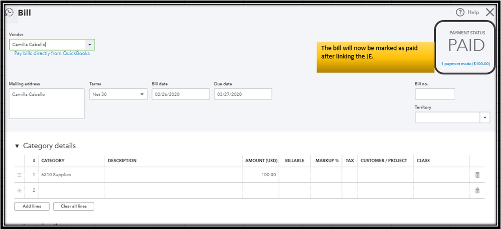The width and height of the screenshot is (501, 229).
Task: Click the Bill no. input field
Action: tap(435, 94)
